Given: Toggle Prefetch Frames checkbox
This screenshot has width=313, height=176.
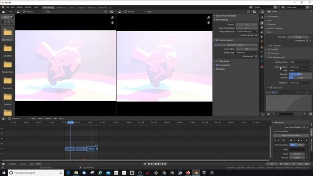Looking at the screenshot, I should [256, 35].
